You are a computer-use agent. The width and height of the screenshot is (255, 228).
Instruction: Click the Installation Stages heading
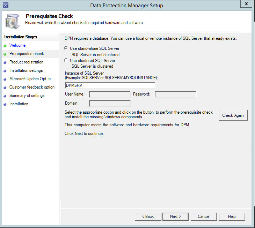point(21,37)
